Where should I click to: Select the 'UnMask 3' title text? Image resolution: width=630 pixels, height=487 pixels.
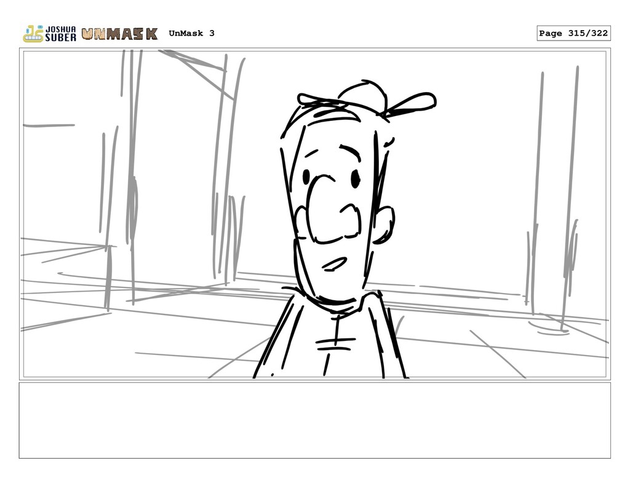coord(192,33)
